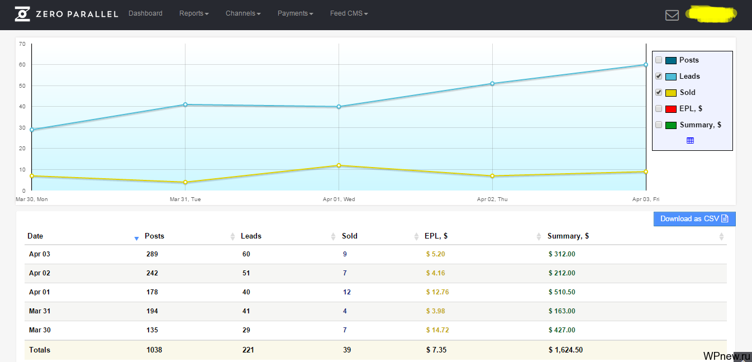The width and height of the screenshot is (752, 362).
Task: Click sort arrows icon in Posts column
Action: 232,236
